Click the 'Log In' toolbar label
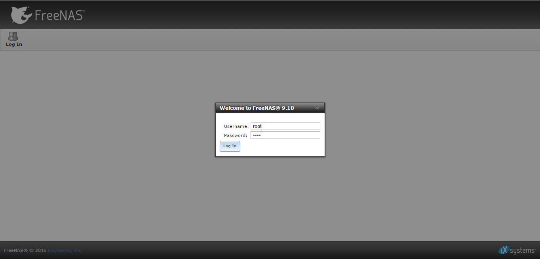The image size is (540, 259). [14, 44]
